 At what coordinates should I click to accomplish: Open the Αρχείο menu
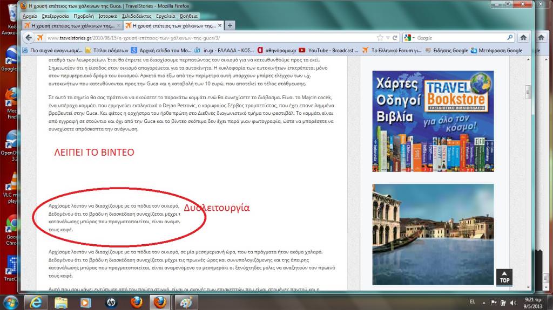pos(30,16)
